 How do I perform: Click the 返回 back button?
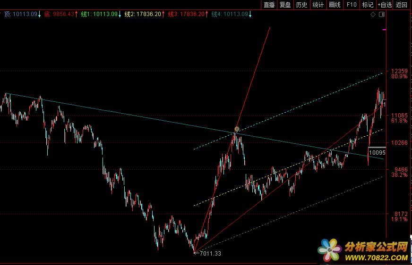point(402,5)
